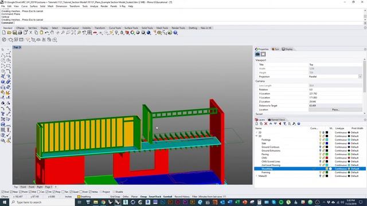Screen dimensions: 367x206
Task: Click the four-viewport layout grid icon
Action: point(89,33)
